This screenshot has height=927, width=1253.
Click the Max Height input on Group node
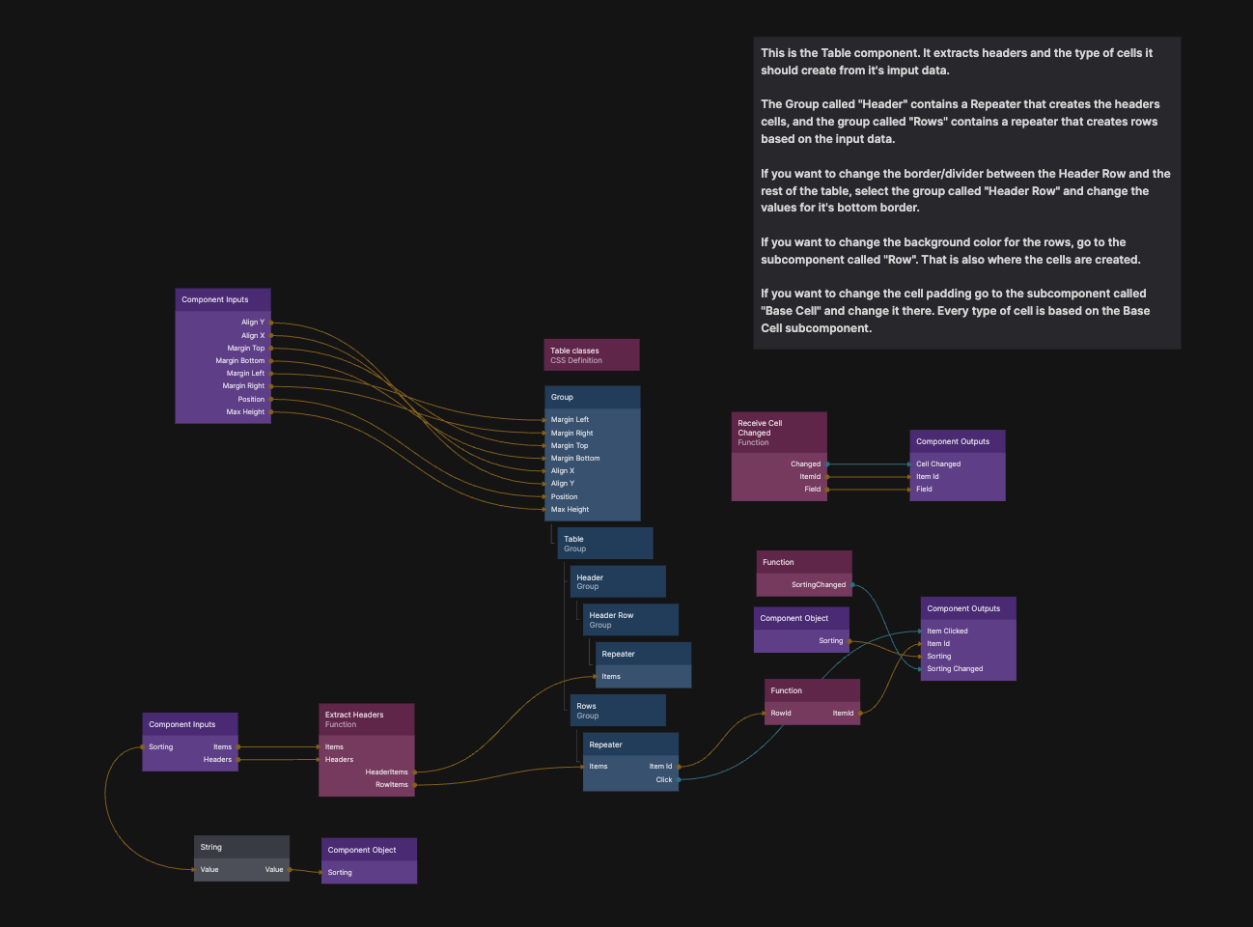(545, 510)
